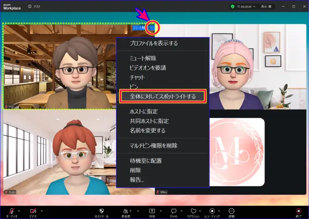This screenshot has width=309, height=219.
Task: Click the テスト meeting title
Action: click(x=37, y=7)
